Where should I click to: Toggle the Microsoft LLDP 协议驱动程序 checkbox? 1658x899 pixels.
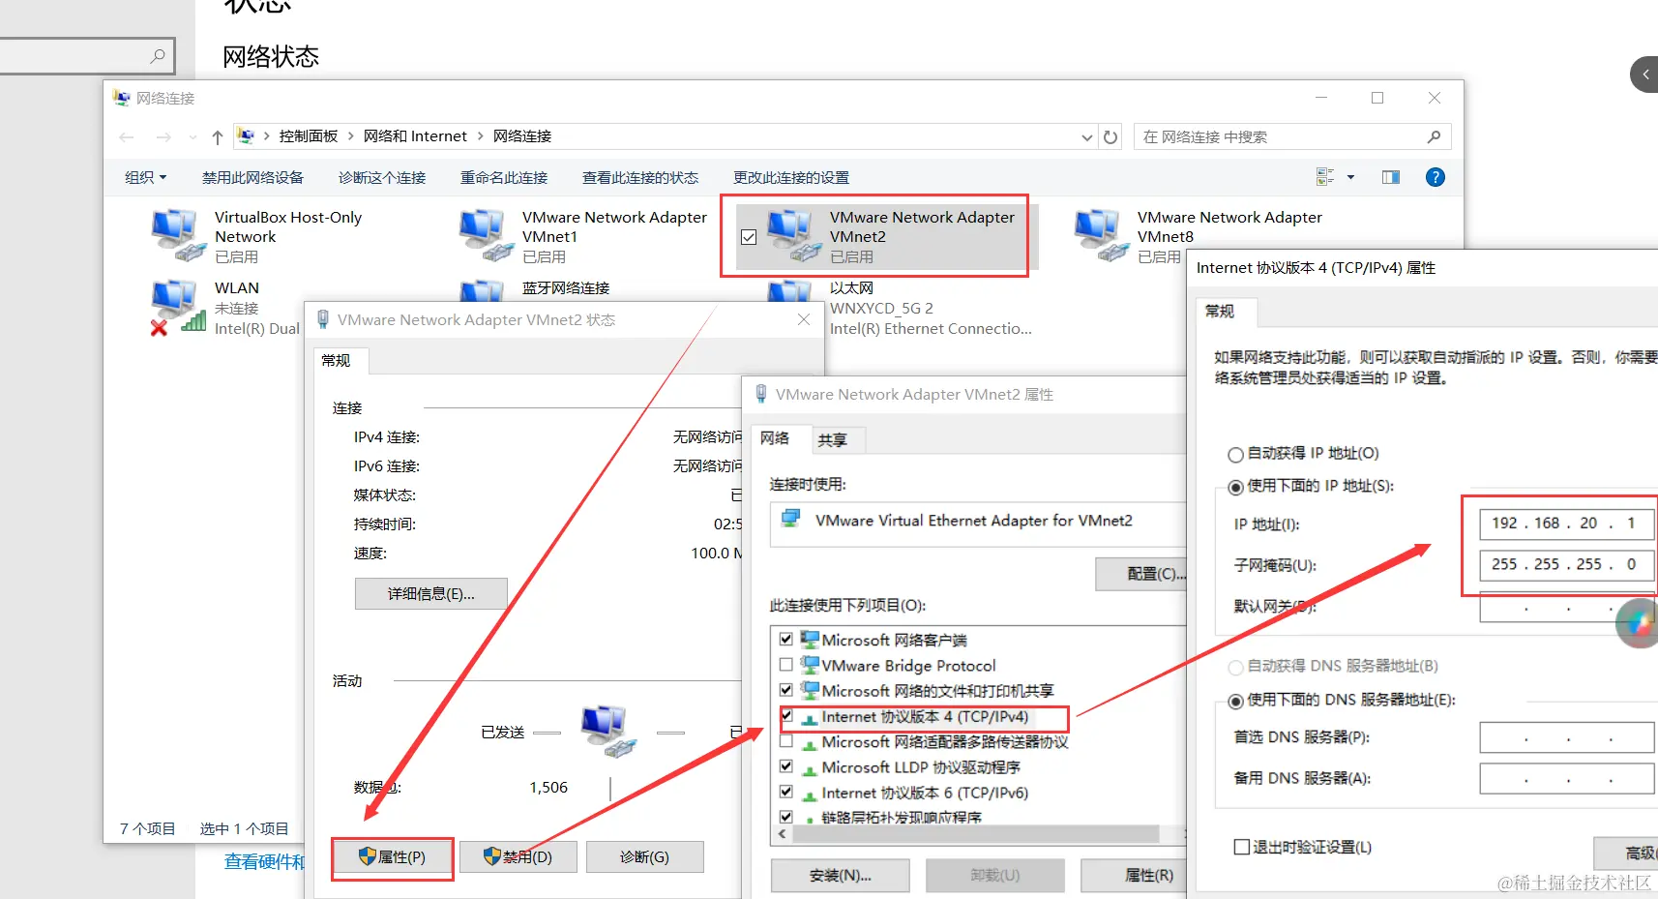pos(786,766)
